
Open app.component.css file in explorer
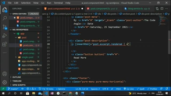[26, 65]
